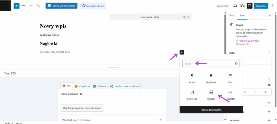Click custom size sliders icon in sidebar

(269, 85)
